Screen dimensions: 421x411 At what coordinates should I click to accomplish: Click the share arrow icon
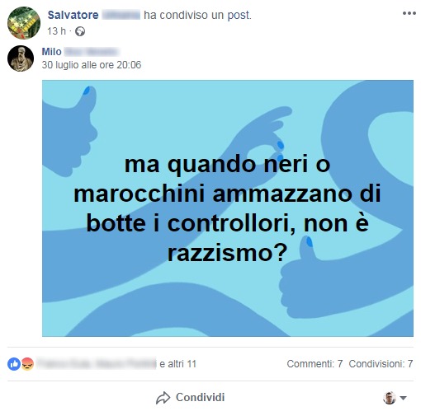pyautogui.click(x=163, y=398)
